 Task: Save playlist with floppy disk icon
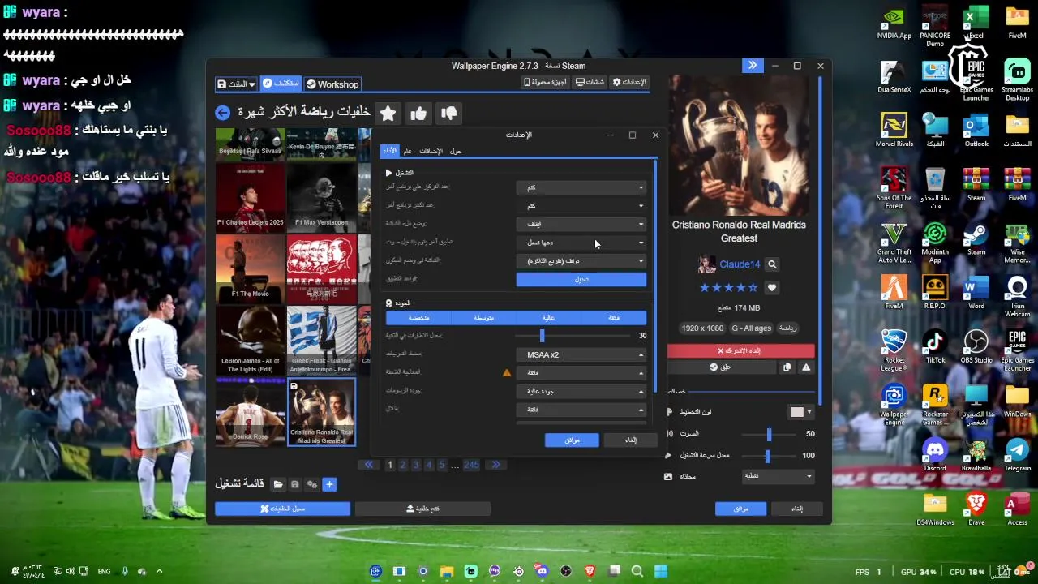[x=295, y=484]
